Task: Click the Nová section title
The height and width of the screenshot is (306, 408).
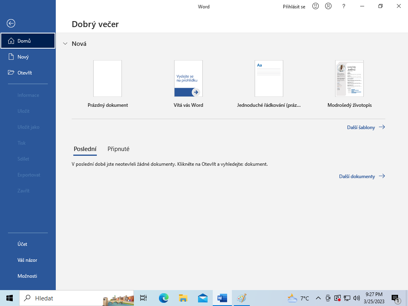Action: pos(79,44)
